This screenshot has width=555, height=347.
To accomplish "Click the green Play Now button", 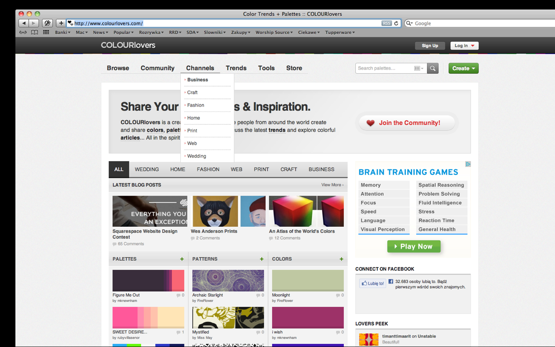I will coord(414,247).
